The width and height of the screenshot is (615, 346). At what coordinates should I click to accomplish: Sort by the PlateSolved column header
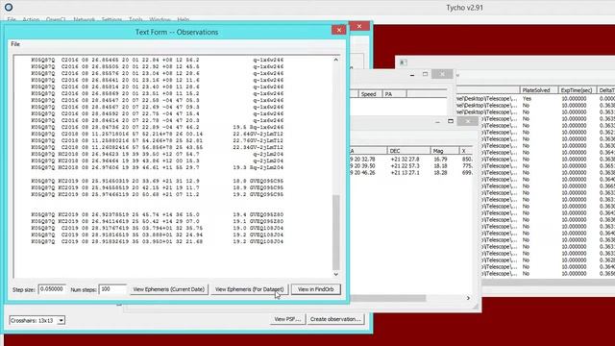pyautogui.click(x=539, y=90)
